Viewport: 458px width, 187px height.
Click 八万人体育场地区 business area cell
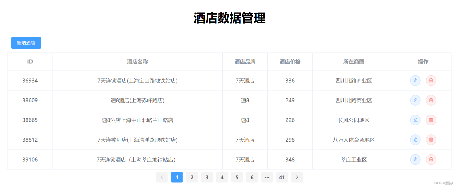point(354,140)
